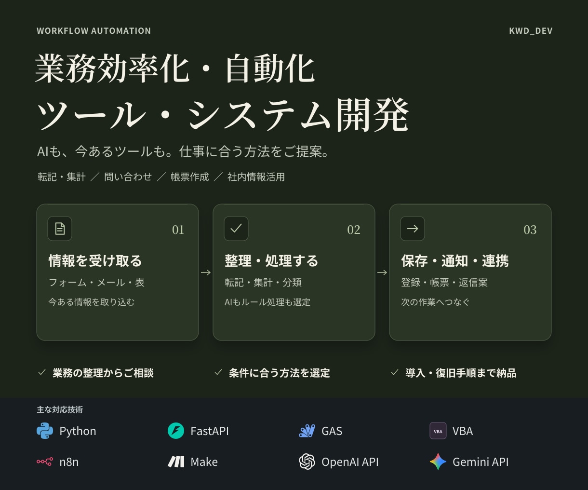Click the Gemini star logo
This screenshot has height=490, width=588.
(x=438, y=462)
